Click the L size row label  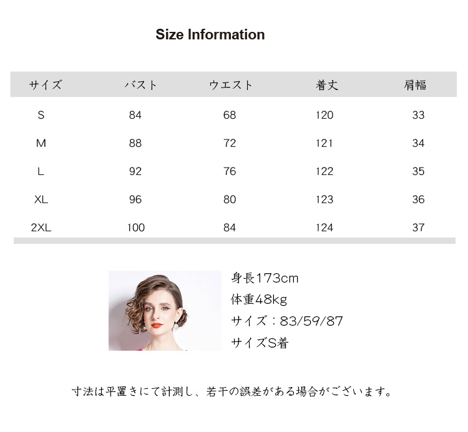[x=41, y=171]
